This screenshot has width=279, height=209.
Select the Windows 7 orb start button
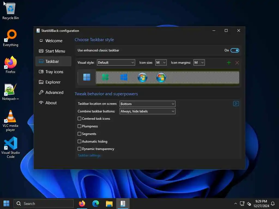tap(142, 77)
